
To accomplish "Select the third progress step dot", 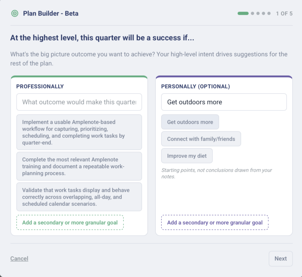I will (258, 13).
